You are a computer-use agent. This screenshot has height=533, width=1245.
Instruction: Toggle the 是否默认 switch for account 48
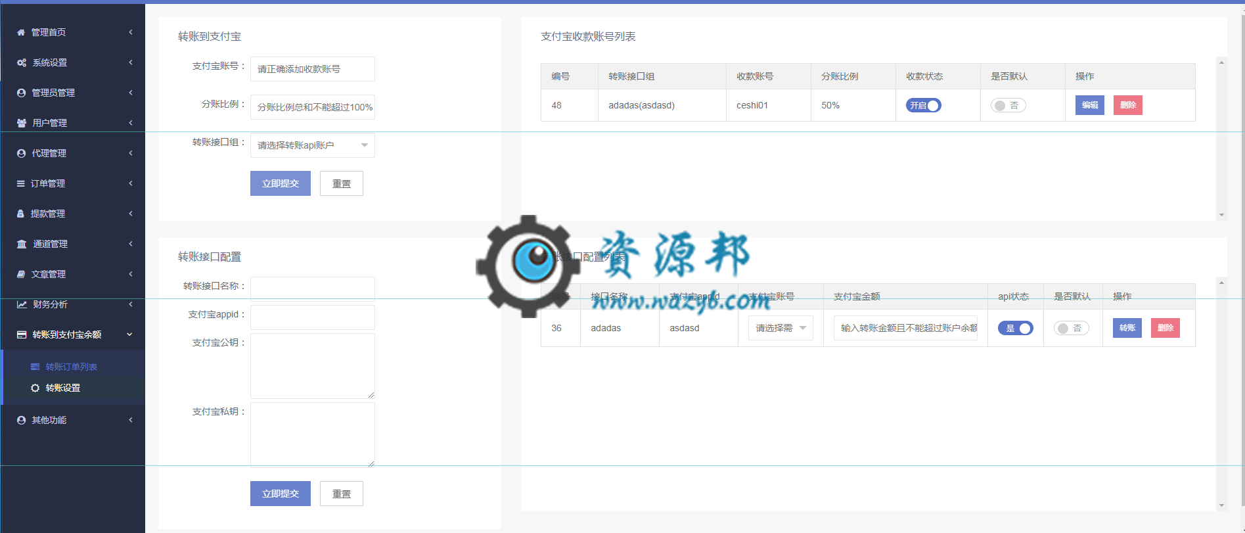tap(1008, 105)
